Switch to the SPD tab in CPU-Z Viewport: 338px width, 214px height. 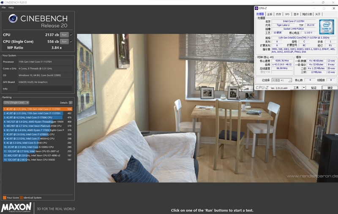(287, 14)
